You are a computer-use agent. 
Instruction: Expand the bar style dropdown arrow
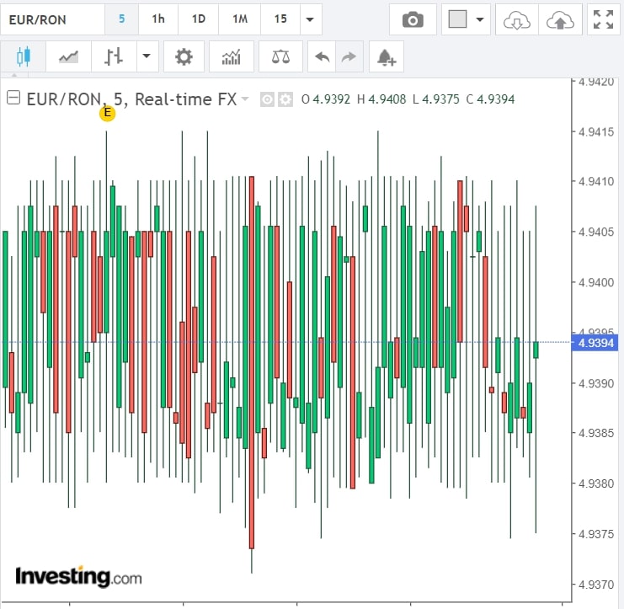tap(147, 57)
